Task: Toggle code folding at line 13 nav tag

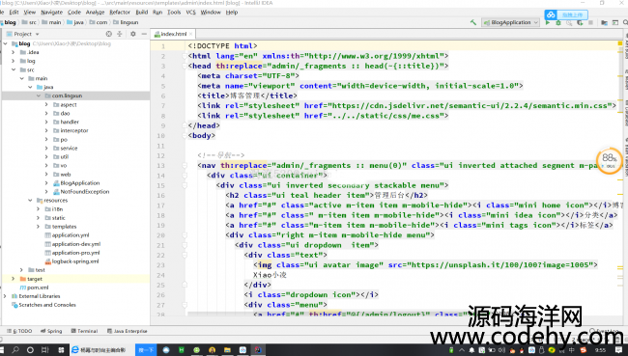Action: (x=185, y=166)
